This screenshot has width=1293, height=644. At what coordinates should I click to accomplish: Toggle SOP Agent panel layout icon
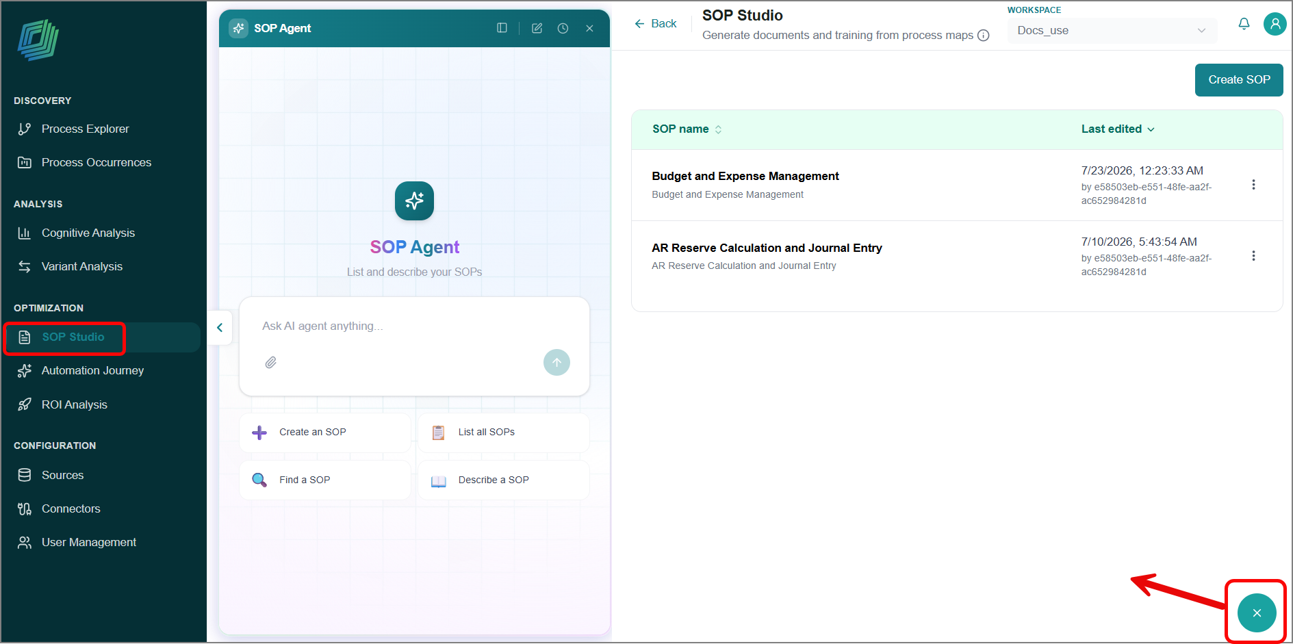pyautogui.click(x=502, y=28)
